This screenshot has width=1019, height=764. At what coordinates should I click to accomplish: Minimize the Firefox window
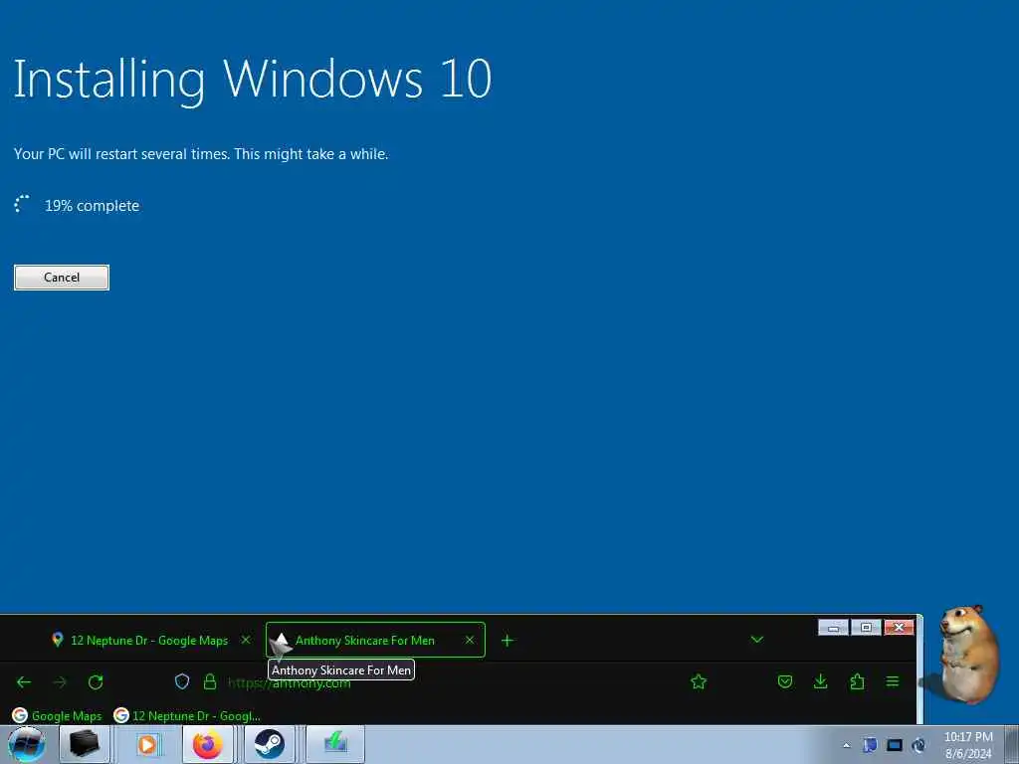tap(833, 628)
